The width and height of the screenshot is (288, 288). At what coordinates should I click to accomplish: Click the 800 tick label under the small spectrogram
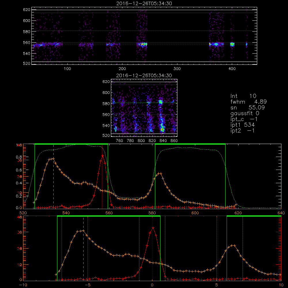click(141, 141)
